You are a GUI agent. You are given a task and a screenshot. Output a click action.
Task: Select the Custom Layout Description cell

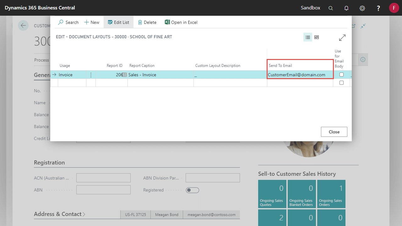[x=230, y=75]
